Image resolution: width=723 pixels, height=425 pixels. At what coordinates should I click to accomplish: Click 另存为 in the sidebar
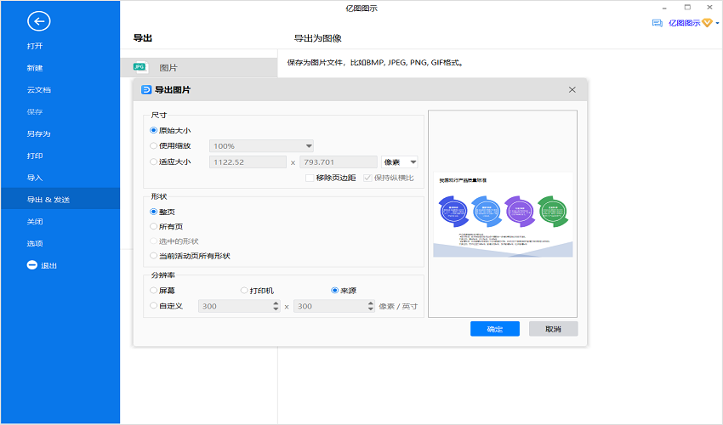[x=39, y=133]
